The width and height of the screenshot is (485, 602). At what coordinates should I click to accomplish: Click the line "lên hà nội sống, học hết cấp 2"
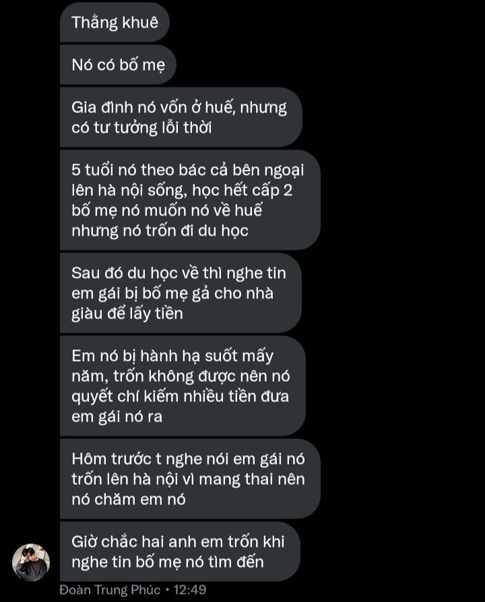(x=182, y=191)
